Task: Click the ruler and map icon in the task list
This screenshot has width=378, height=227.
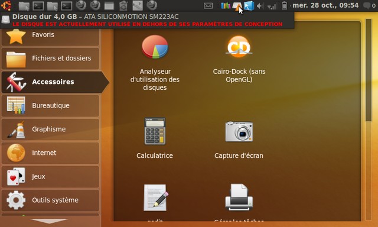Action: (138, 6)
